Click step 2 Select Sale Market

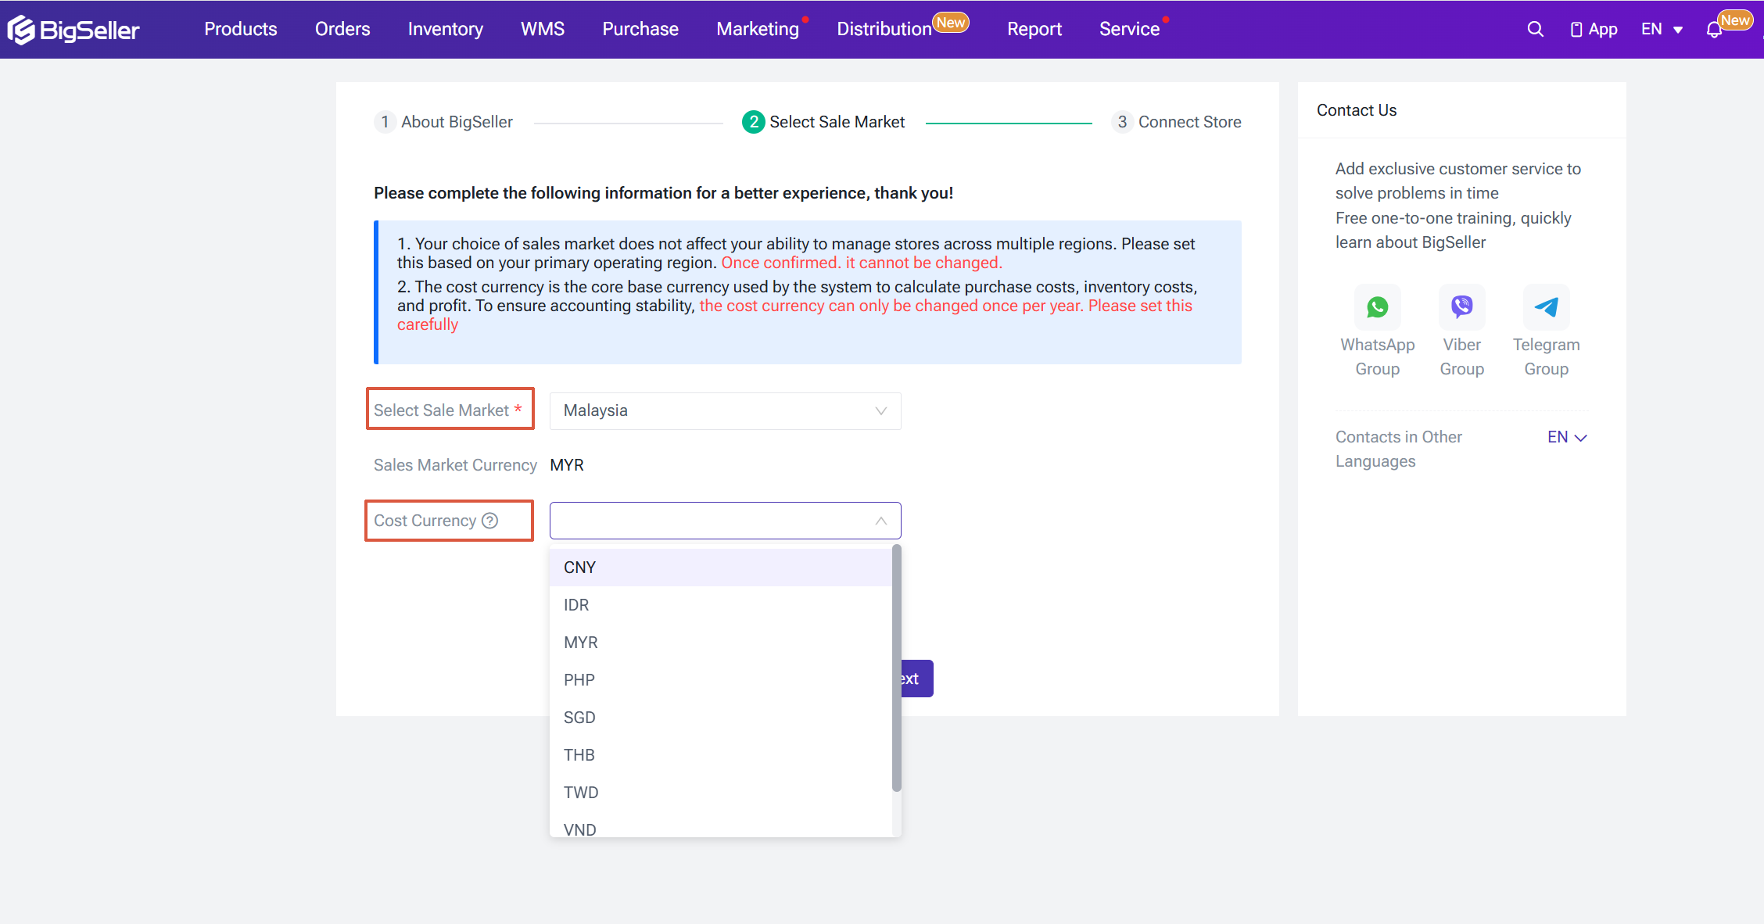tap(823, 122)
